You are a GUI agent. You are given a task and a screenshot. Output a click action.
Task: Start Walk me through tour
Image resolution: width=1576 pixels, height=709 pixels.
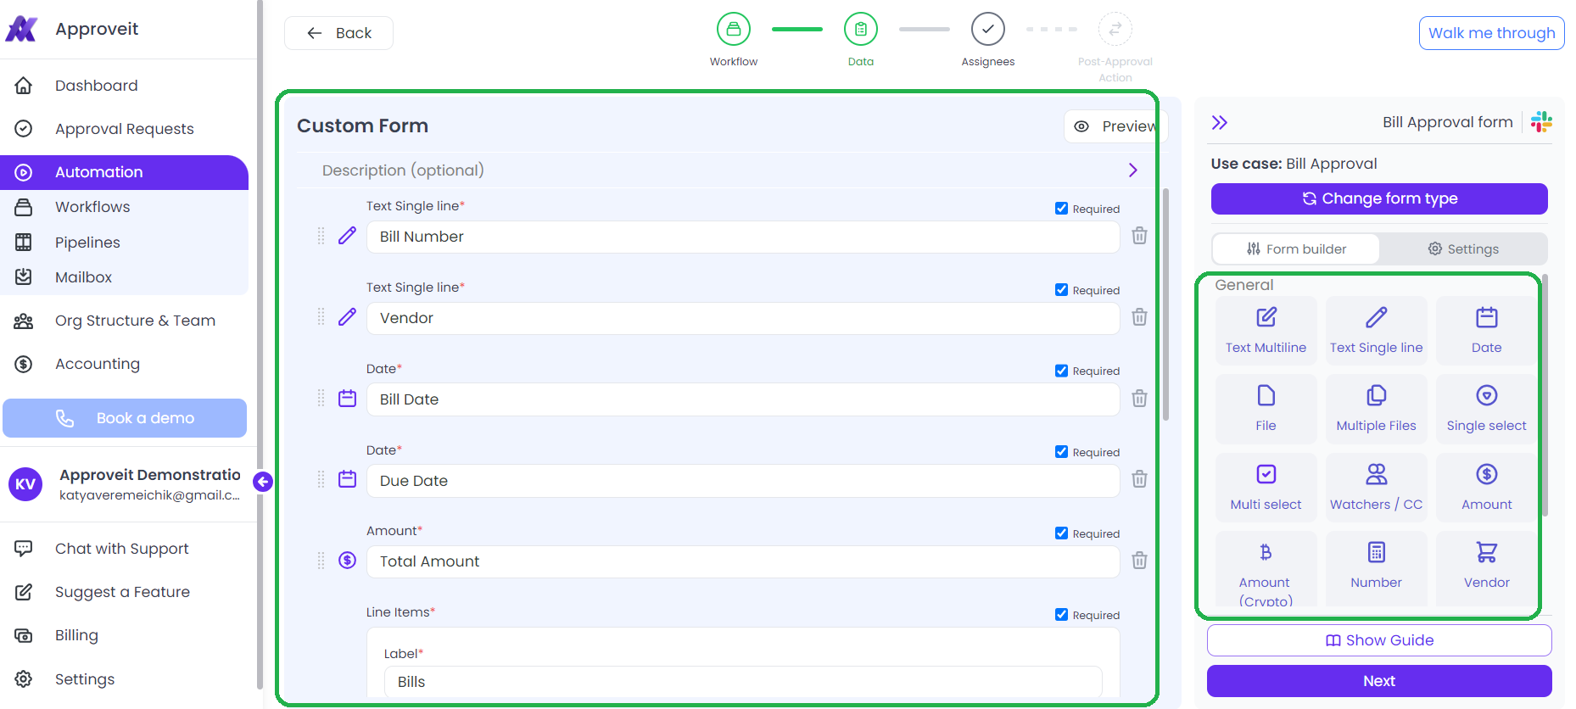coord(1491,33)
